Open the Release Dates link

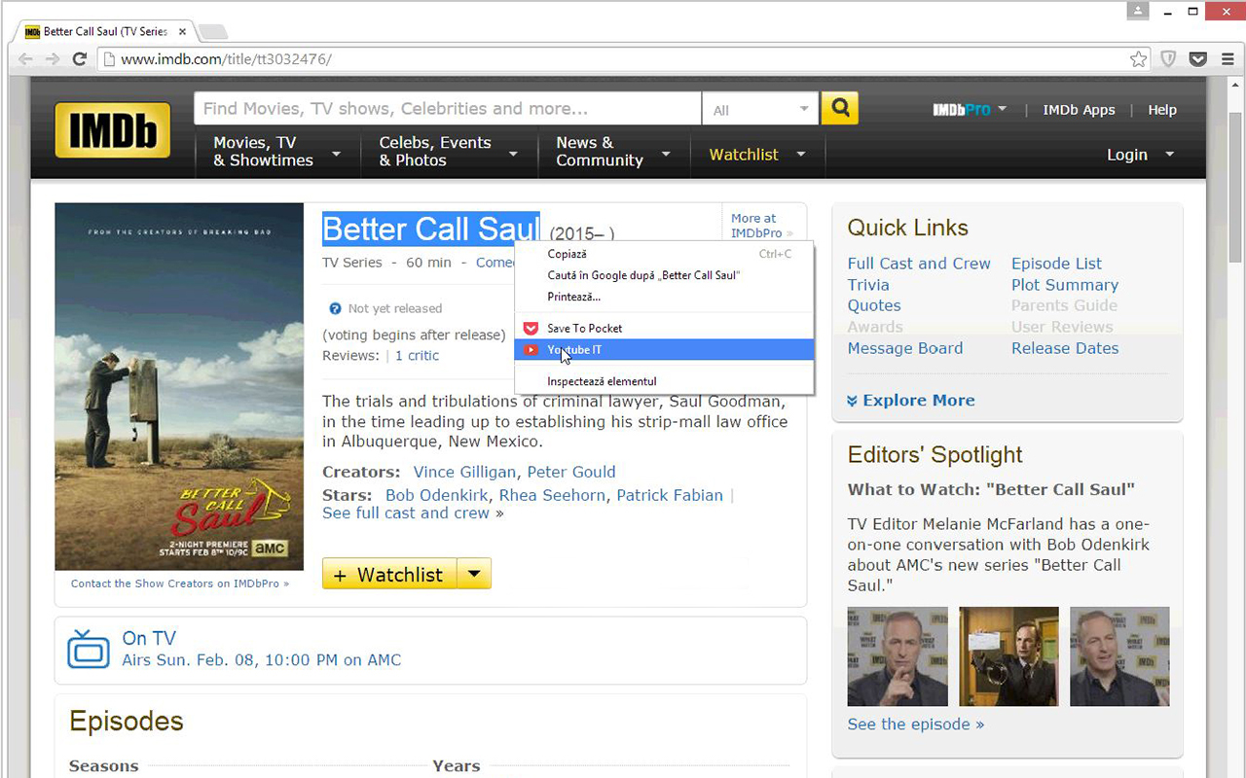(1065, 348)
